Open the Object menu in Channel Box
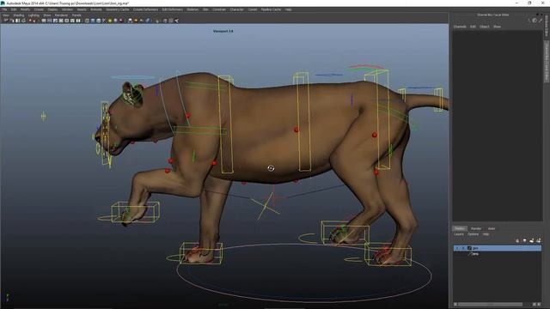The image size is (550, 309). [485, 27]
